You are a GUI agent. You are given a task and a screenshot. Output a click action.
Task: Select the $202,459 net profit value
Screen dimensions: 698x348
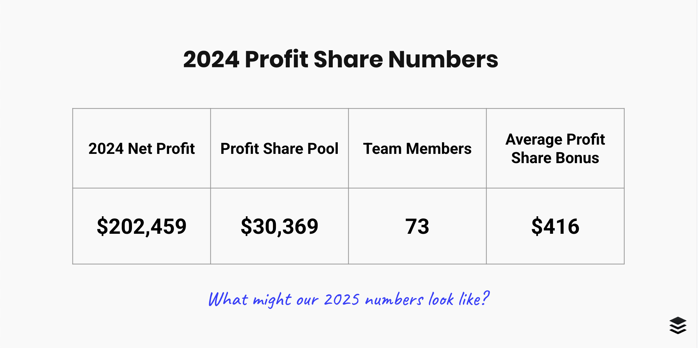(142, 226)
